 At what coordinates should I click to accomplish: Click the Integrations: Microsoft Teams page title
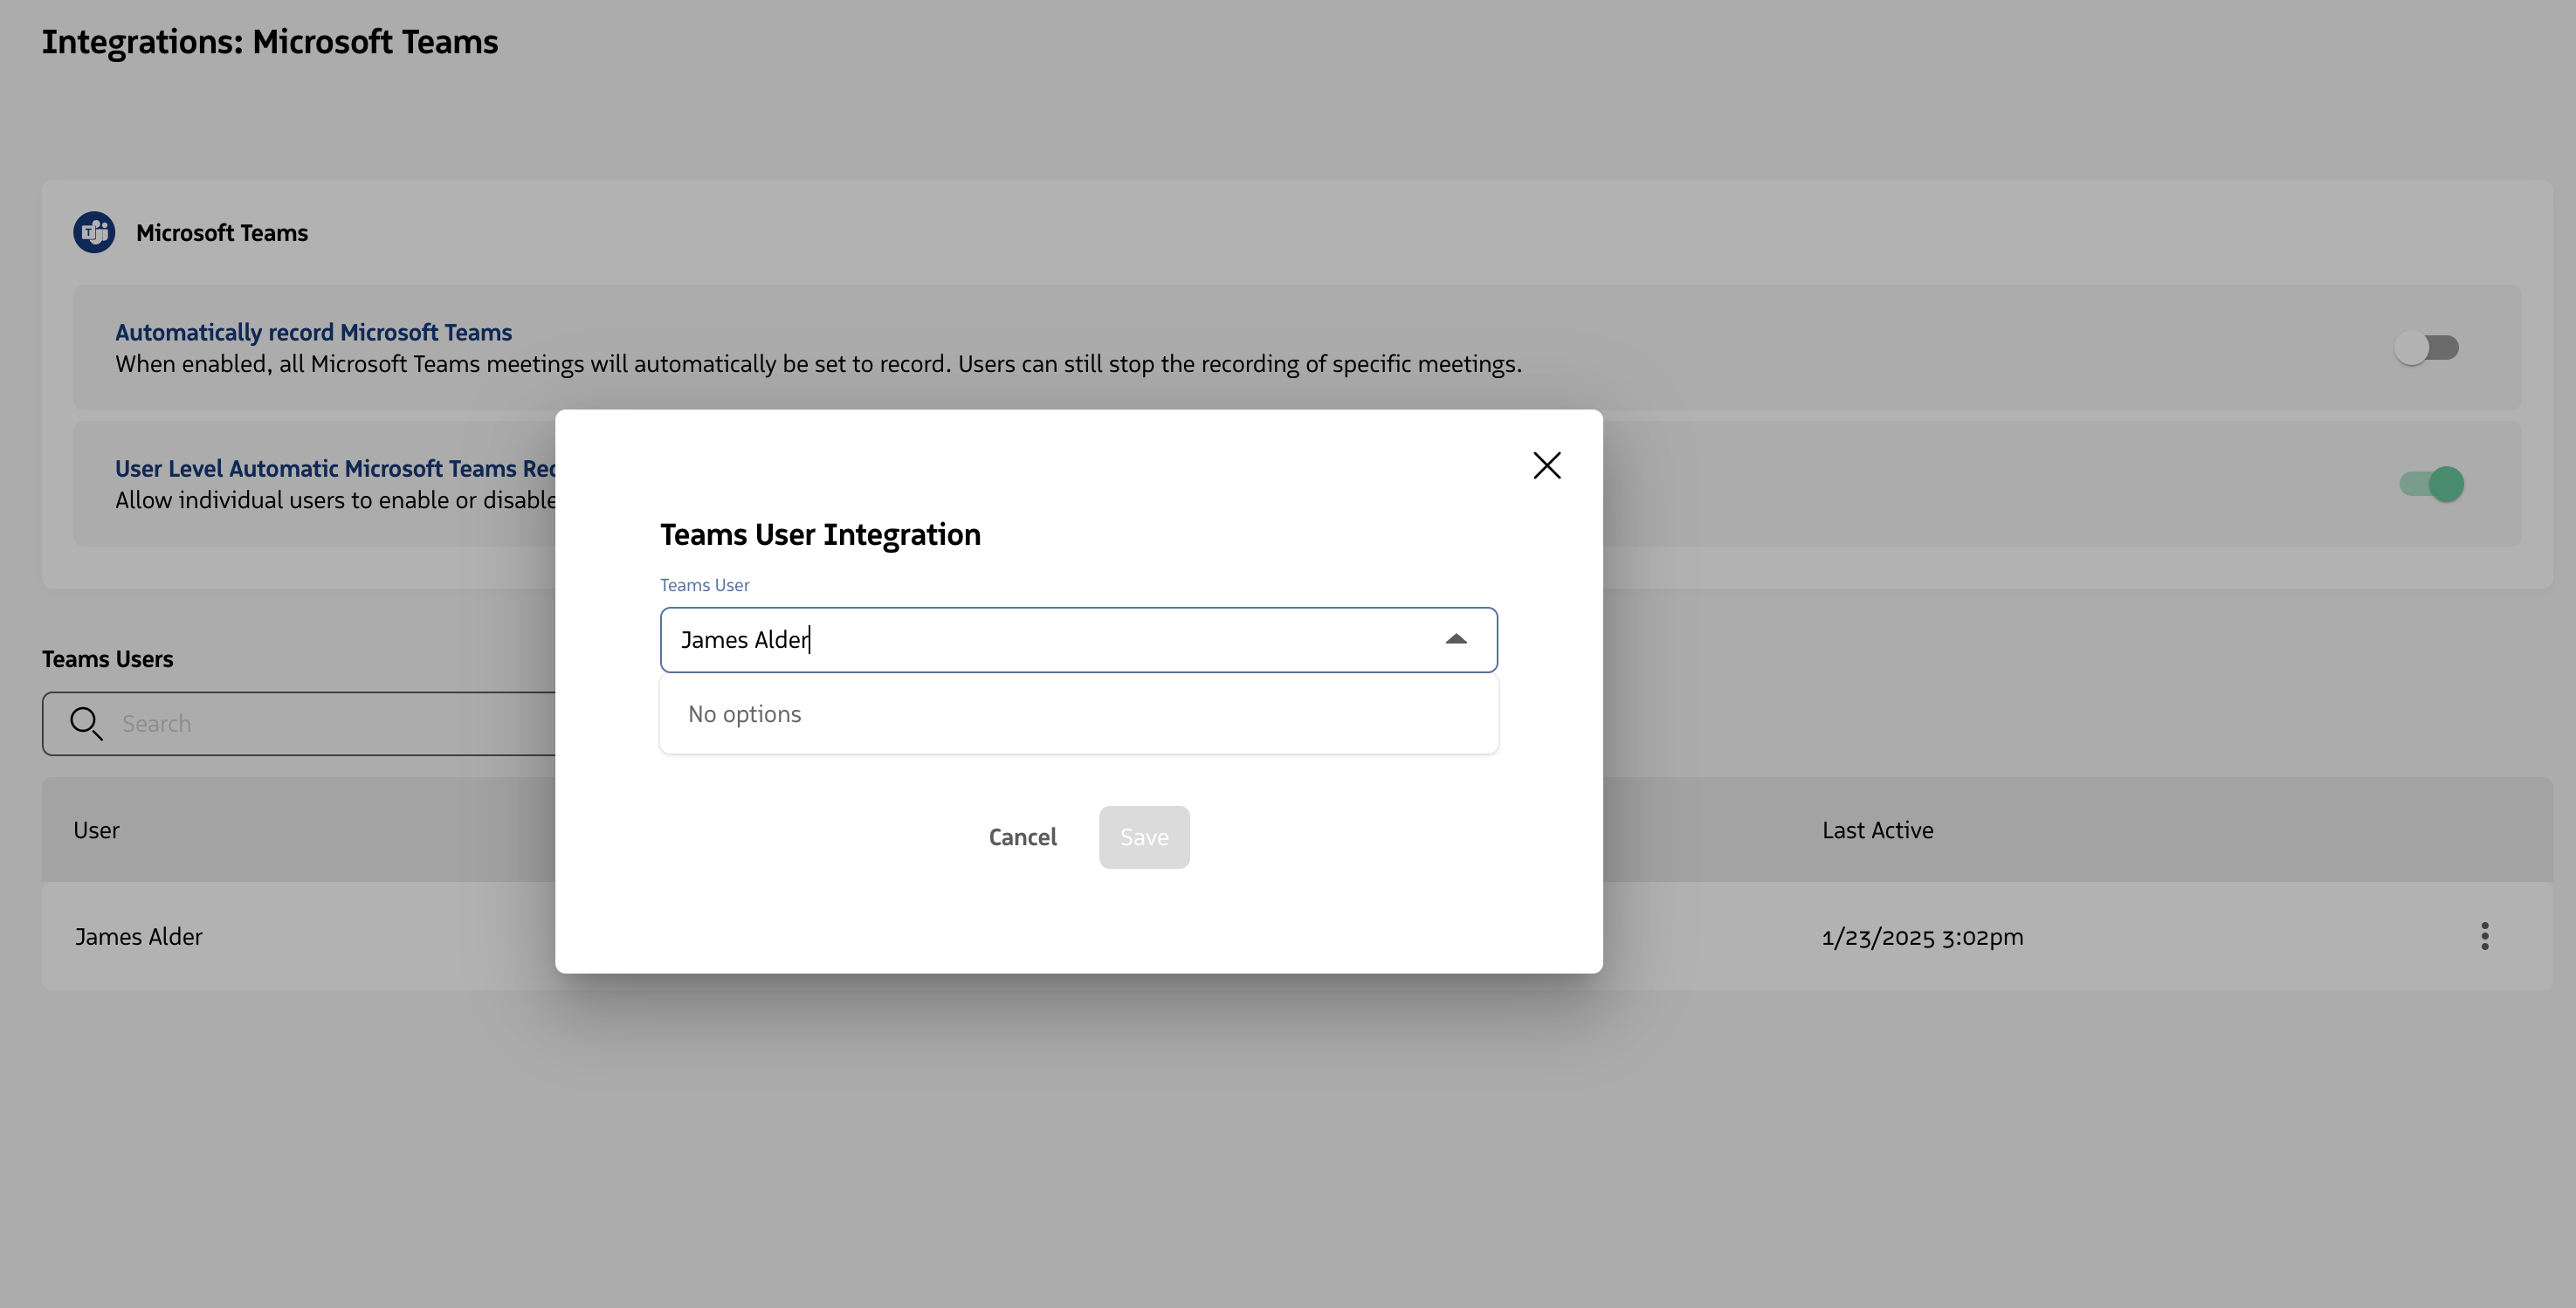click(270, 42)
